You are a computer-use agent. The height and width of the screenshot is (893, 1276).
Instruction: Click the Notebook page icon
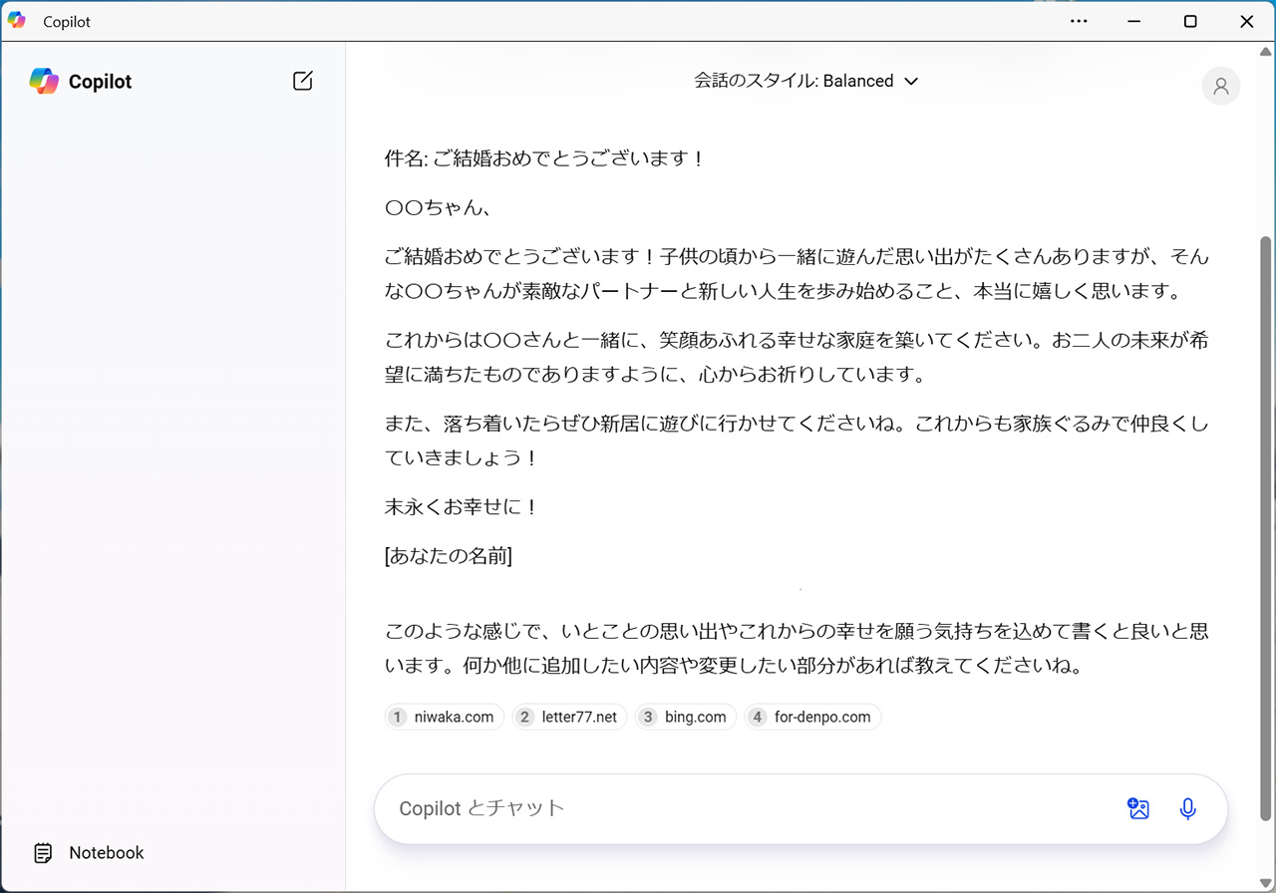[x=44, y=853]
